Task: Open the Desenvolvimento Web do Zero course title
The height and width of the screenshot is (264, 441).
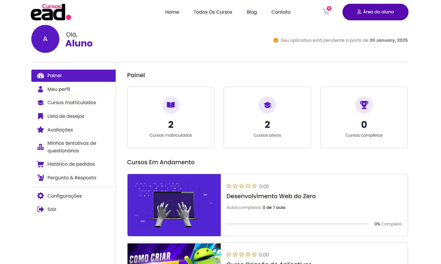Action: coord(271,196)
